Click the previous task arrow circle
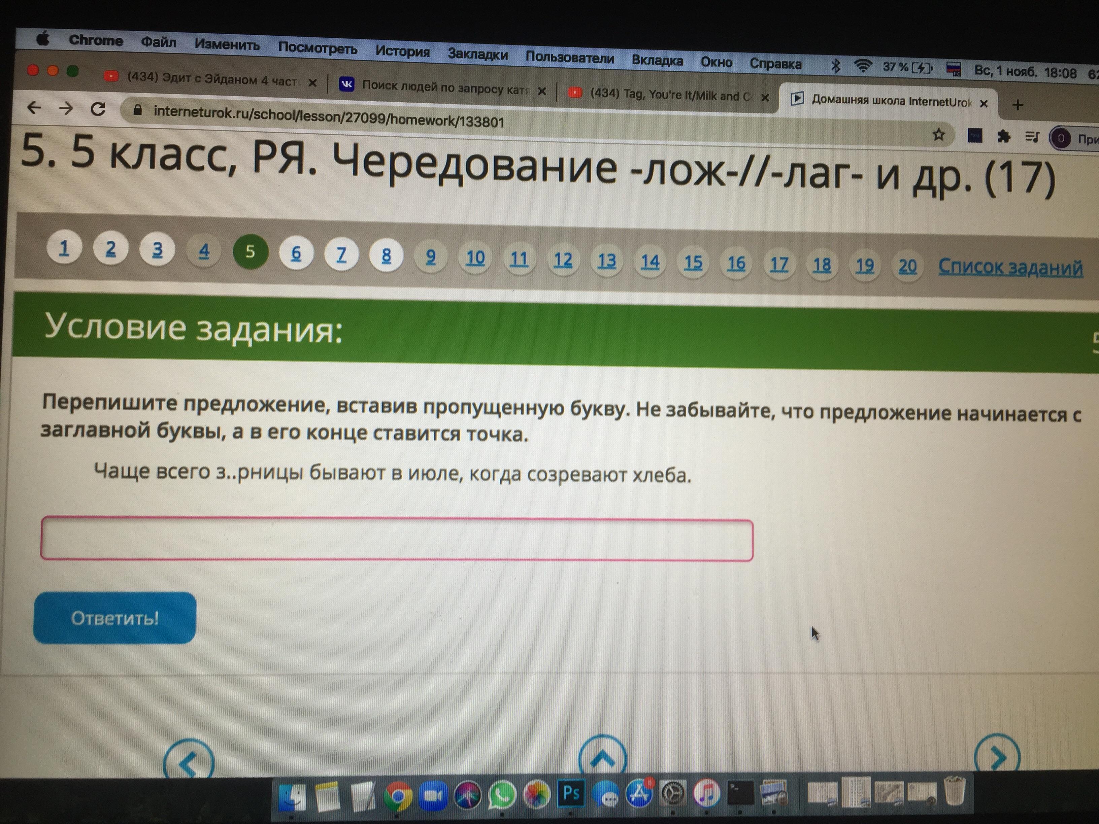Screen dimensions: 1099x824 (x=189, y=760)
